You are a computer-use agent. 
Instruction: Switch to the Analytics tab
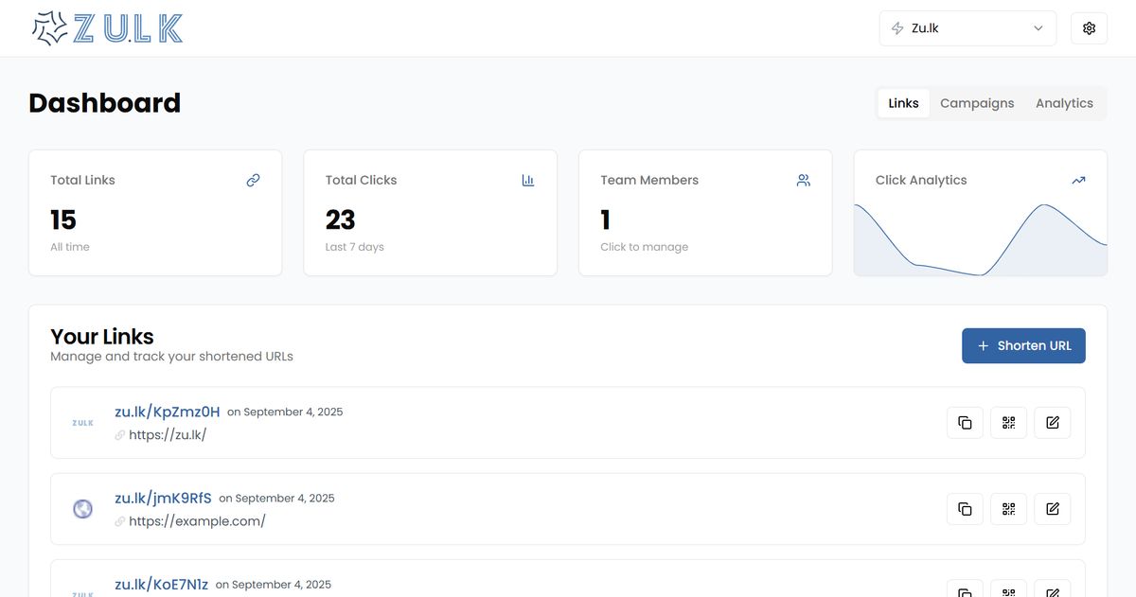click(x=1064, y=103)
